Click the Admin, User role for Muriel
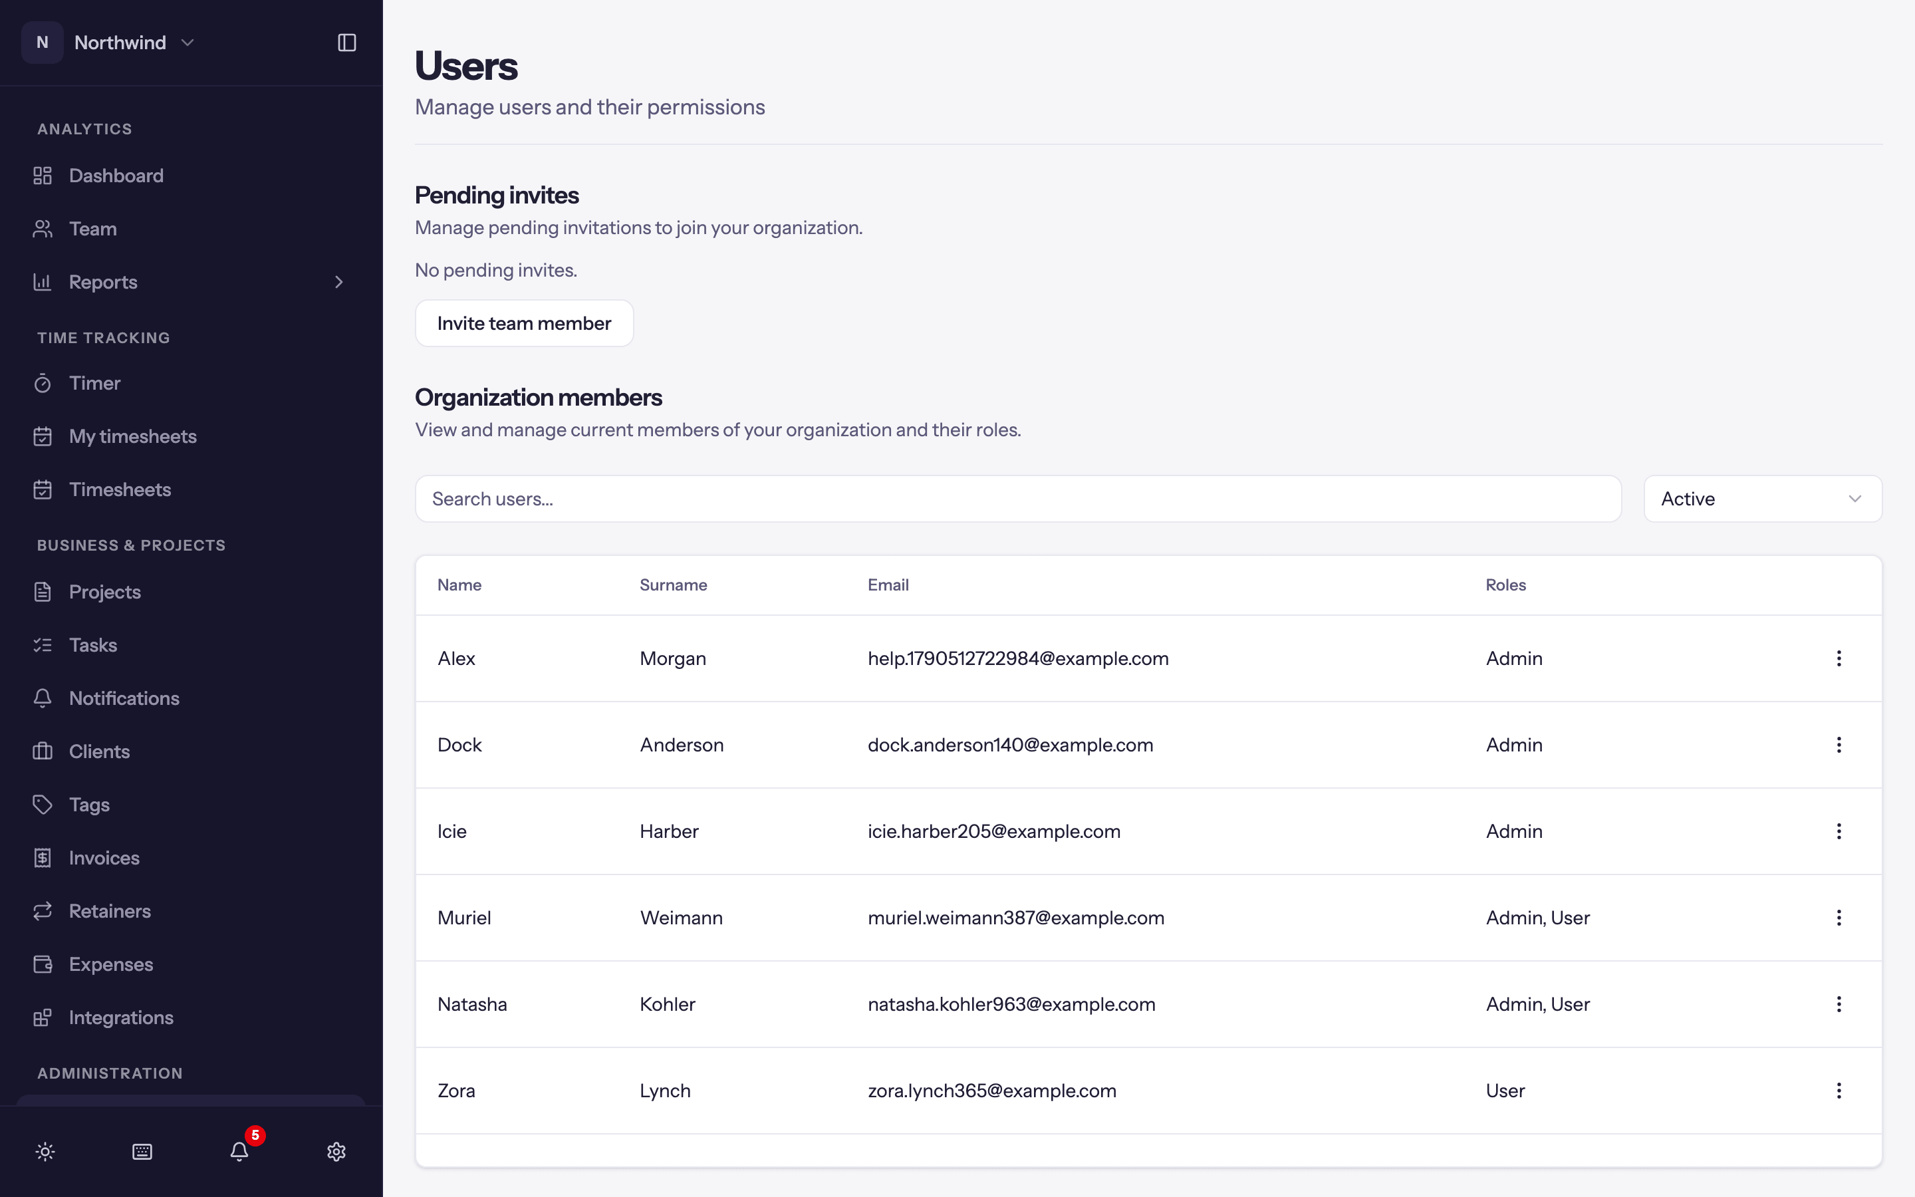 [1537, 918]
